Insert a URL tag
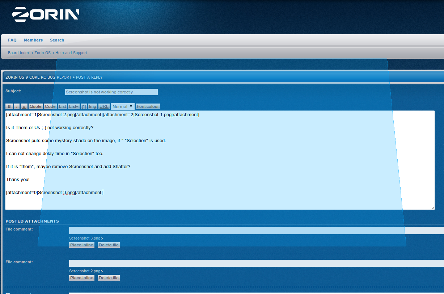444x294 pixels. point(104,106)
